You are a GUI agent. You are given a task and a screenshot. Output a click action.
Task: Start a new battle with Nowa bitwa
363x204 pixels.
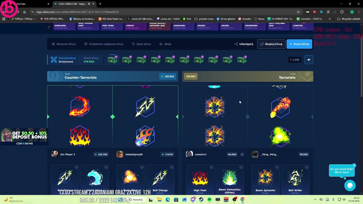[299, 44]
